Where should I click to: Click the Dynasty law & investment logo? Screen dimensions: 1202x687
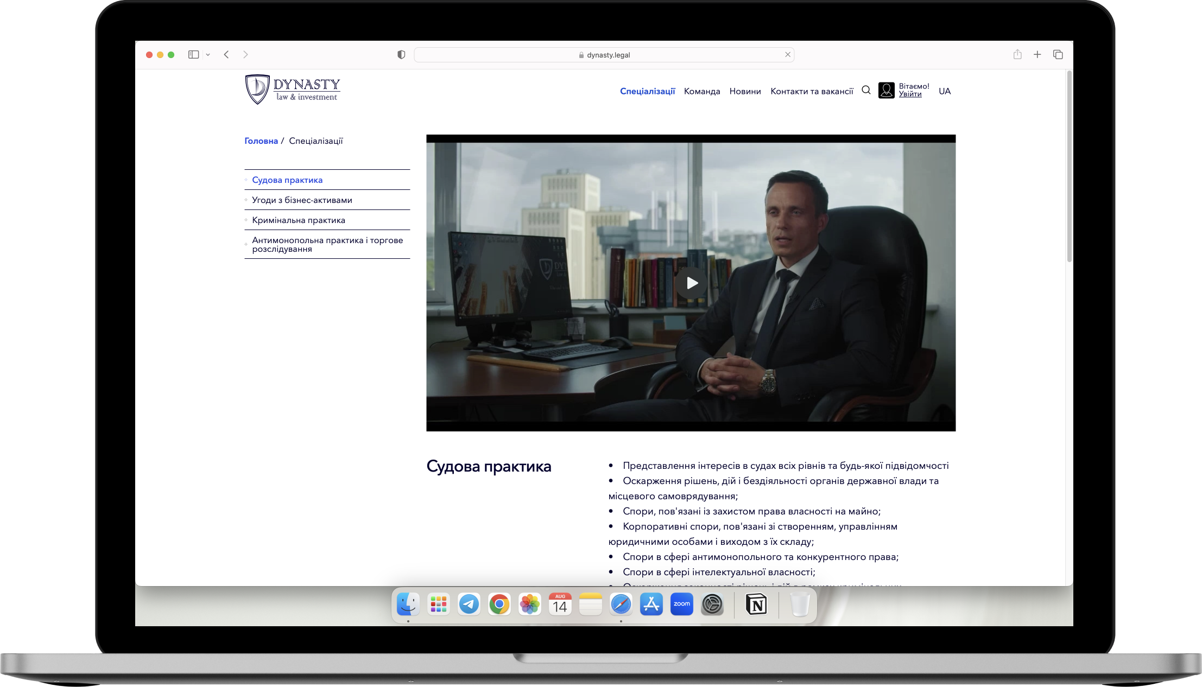point(293,90)
